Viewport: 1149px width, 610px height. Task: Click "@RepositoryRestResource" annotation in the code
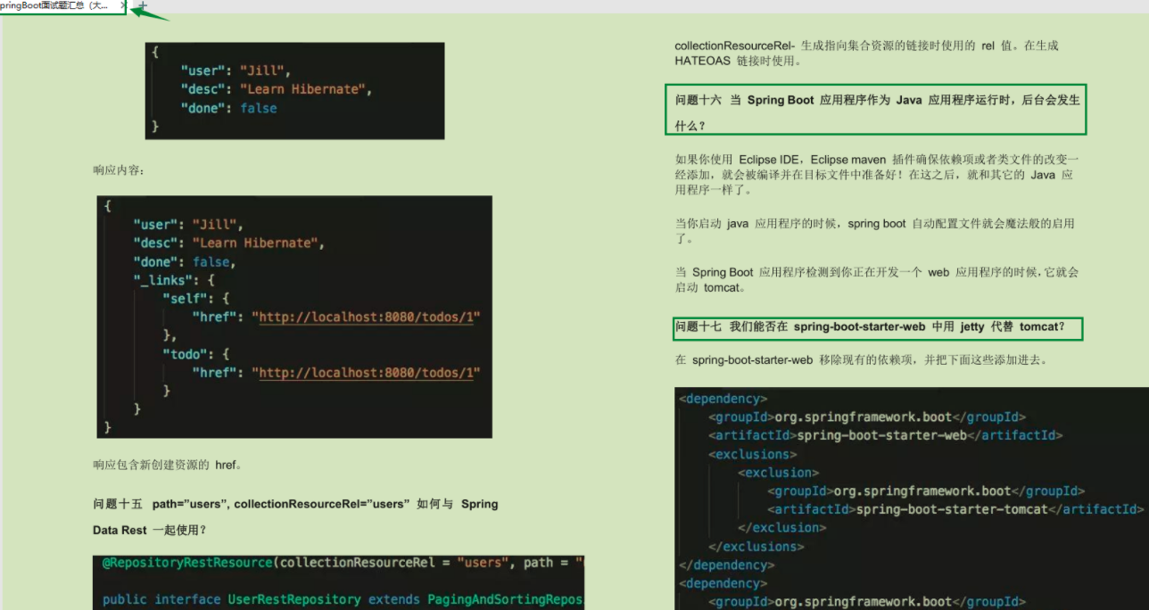pos(187,563)
